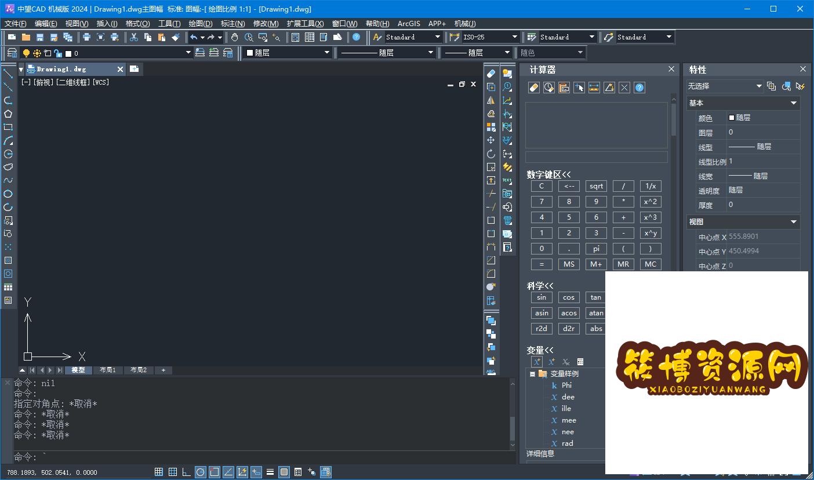Screen dimensions: 814x480
Task: Collapse the 视图 section in Properties
Action: tap(794, 222)
